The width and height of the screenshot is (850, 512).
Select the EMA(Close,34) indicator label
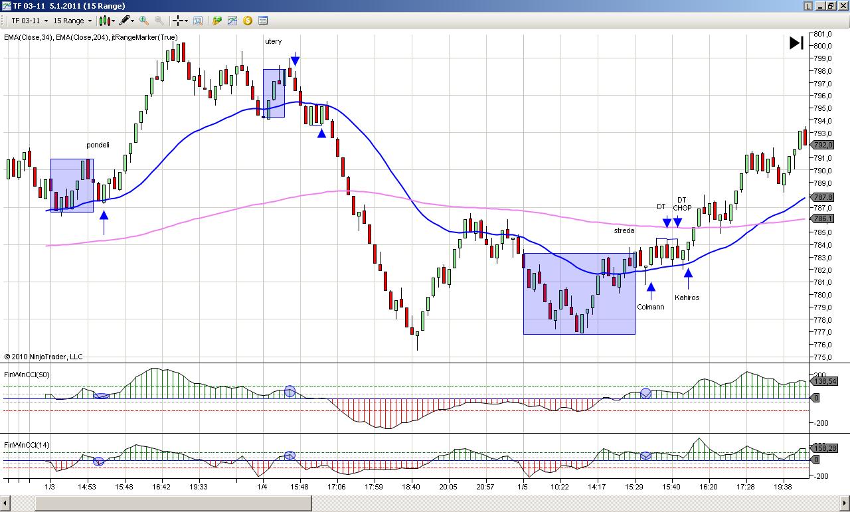coord(29,37)
